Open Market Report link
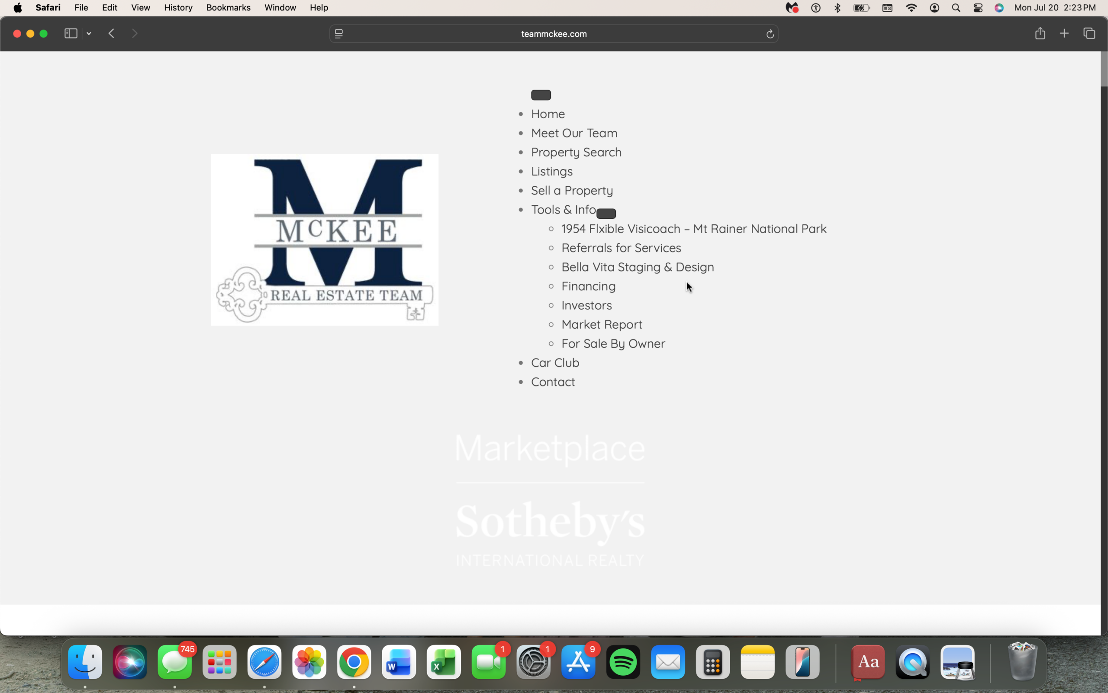This screenshot has width=1108, height=693. 602,324
